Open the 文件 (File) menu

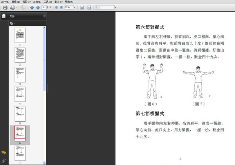(x=5, y=2)
